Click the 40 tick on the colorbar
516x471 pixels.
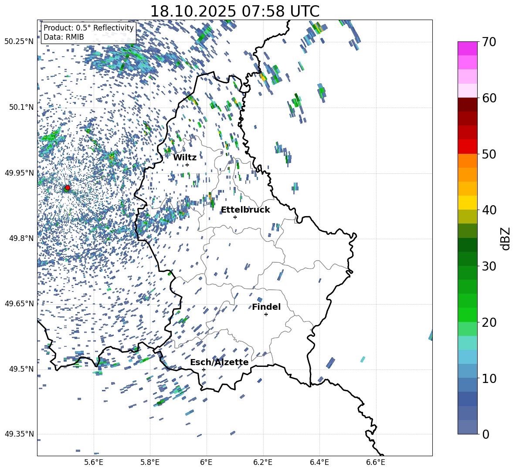pyautogui.click(x=489, y=210)
